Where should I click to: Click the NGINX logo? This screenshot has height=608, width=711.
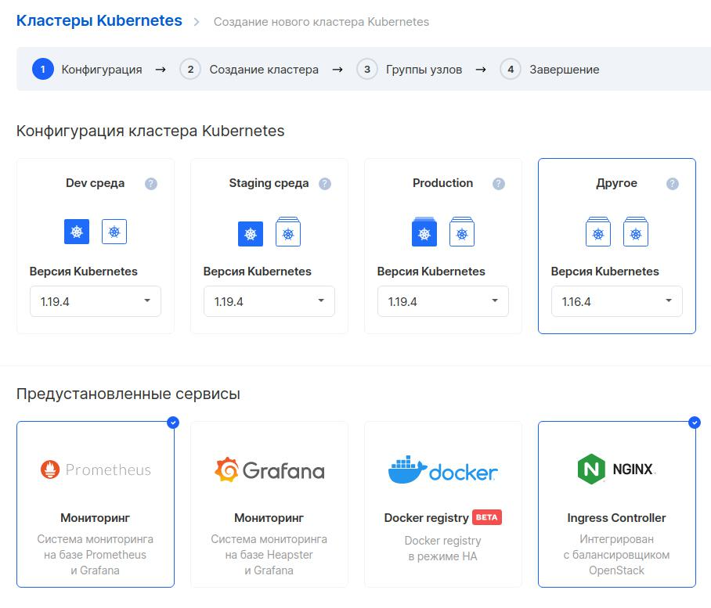click(617, 469)
